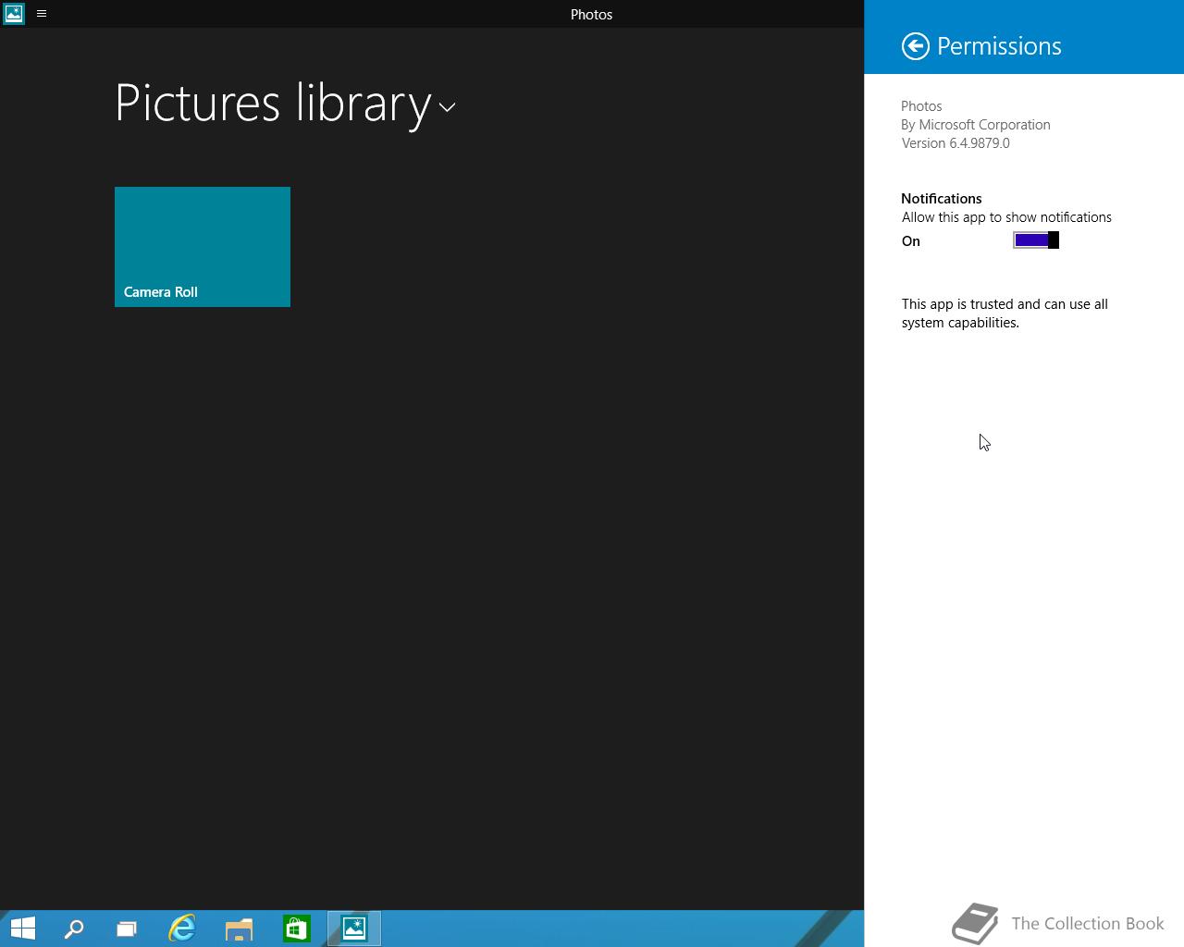Click 'Allow this app to show notifications' text
The image size is (1184, 947).
1006,217
